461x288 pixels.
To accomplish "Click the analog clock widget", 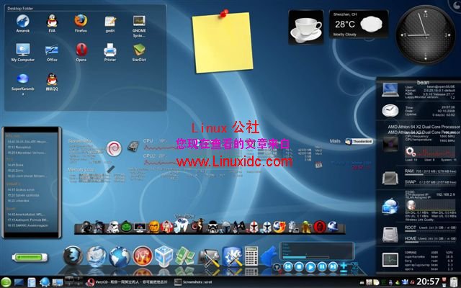I will [x=426, y=35].
